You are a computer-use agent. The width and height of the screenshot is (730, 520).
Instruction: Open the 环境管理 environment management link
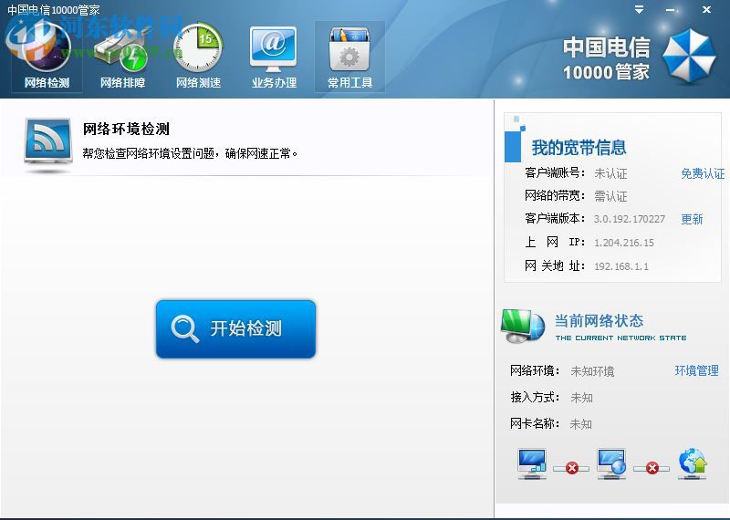tap(696, 370)
